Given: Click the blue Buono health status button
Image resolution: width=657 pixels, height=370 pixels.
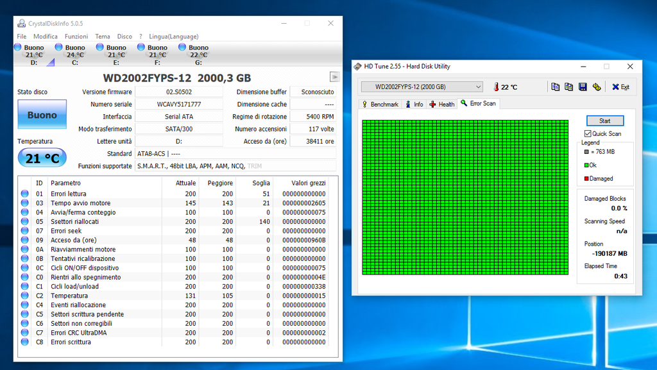Looking at the screenshot, I should [x=42, y=115].
